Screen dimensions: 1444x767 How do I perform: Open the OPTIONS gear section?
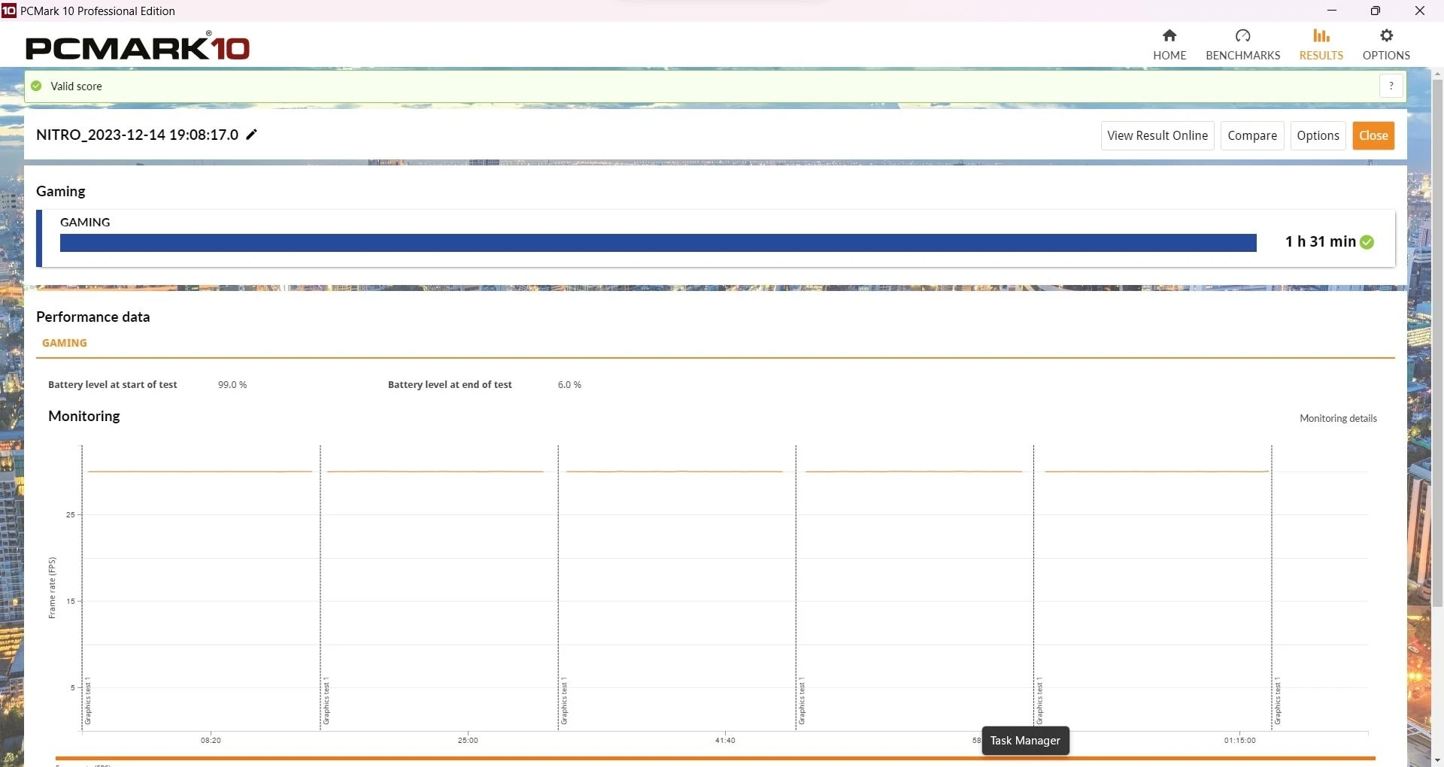click(1386, 45)
